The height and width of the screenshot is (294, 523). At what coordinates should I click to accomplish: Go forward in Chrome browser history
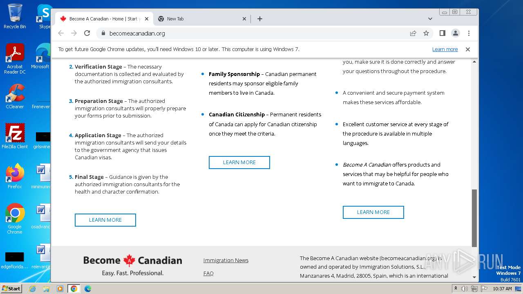[x=74, y=33]
